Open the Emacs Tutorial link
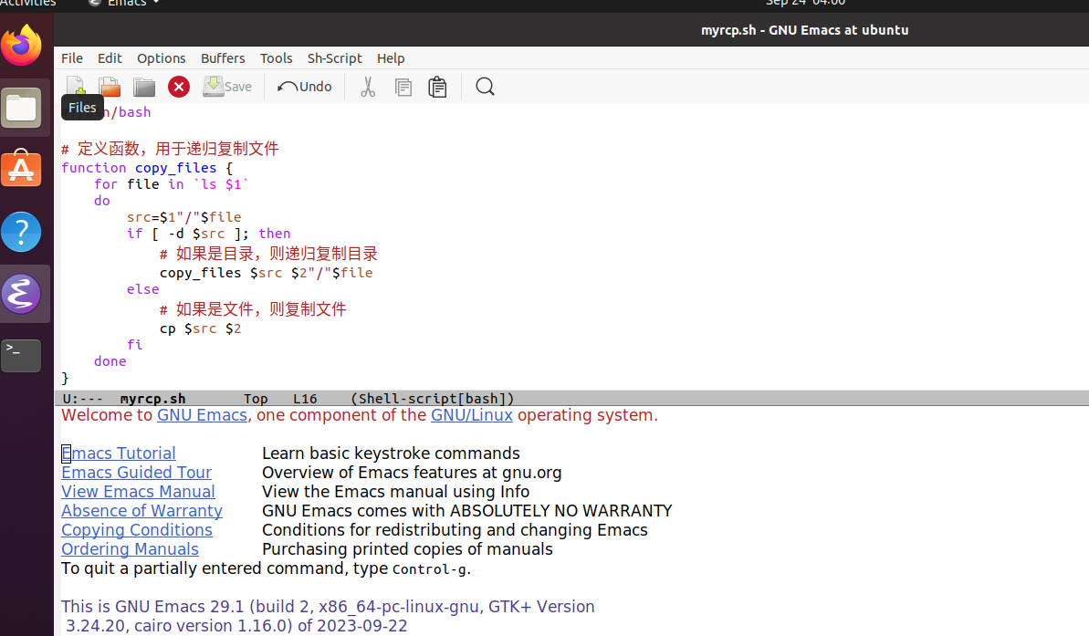Image resolution: width=1089 pixels, height=636 pixels. 118,454
